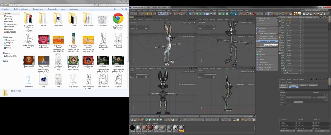Click the Gestor de Peso icon
The height and width of the screenshot is (135, 331).
[257, 18]
